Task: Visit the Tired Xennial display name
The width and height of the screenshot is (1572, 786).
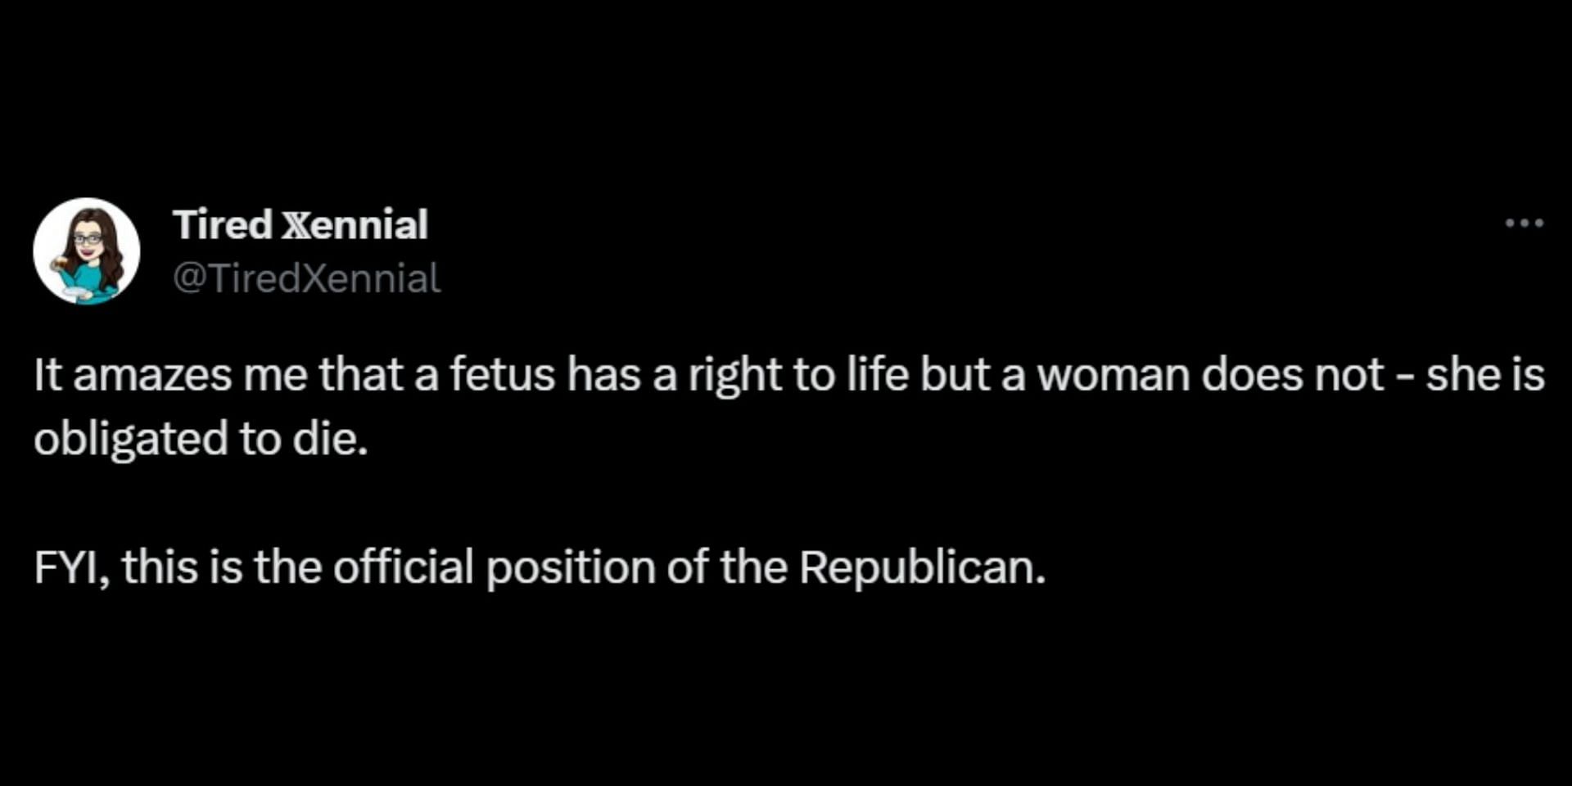Action: click(x=300, y=224)
